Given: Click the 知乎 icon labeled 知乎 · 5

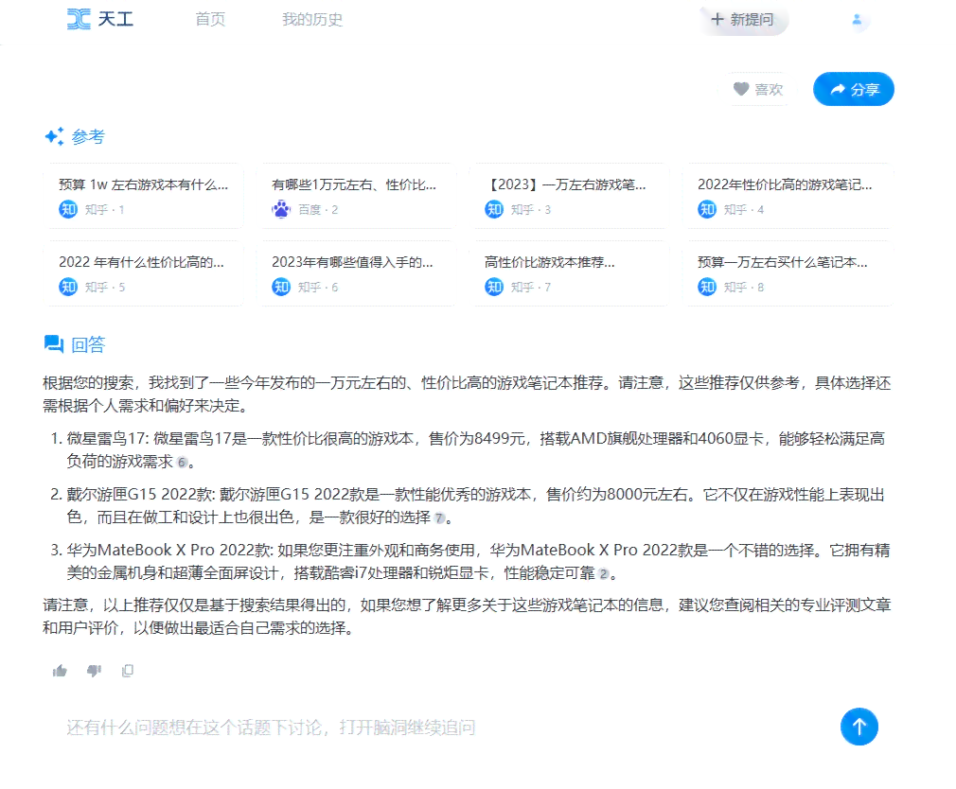Looking at the screenshot, I should point(68,287).
